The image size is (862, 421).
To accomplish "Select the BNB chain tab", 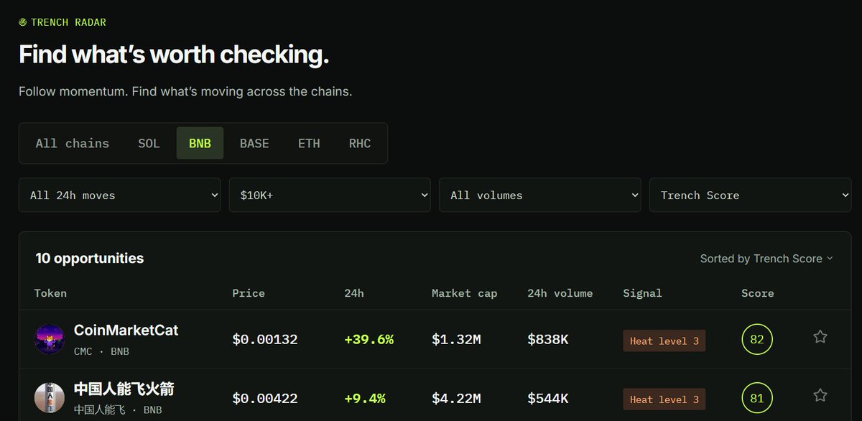I will click(x=200, y=143).
